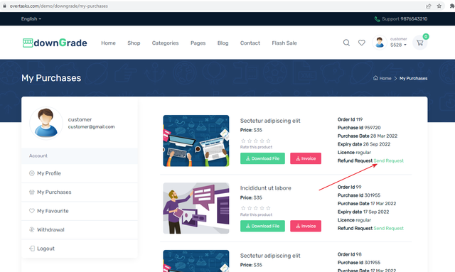Click the lock icon in address bar
The image size is (455, 272).
pyautogui.click(x=5, y=6)
